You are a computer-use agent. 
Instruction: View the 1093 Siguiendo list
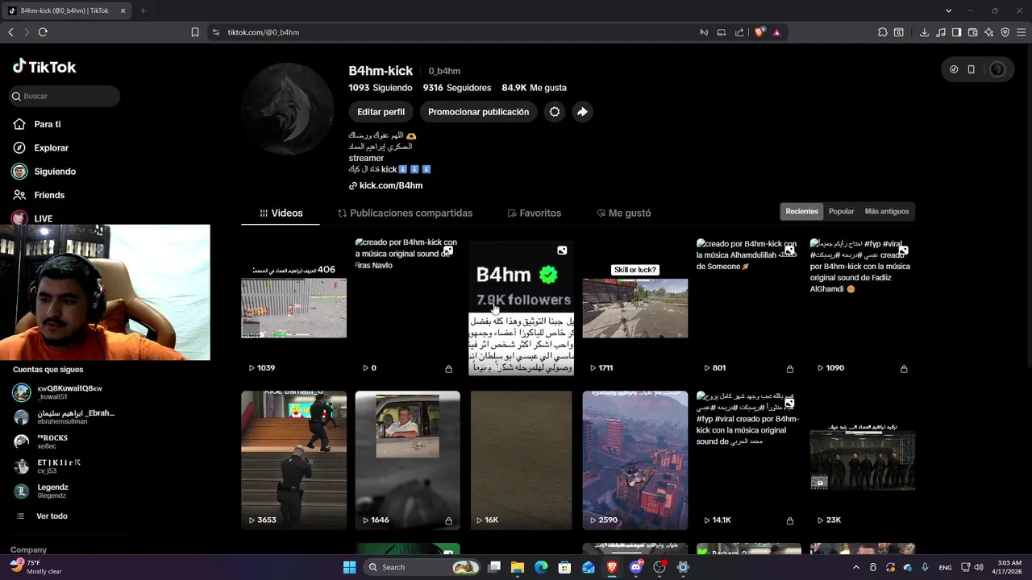381,87
